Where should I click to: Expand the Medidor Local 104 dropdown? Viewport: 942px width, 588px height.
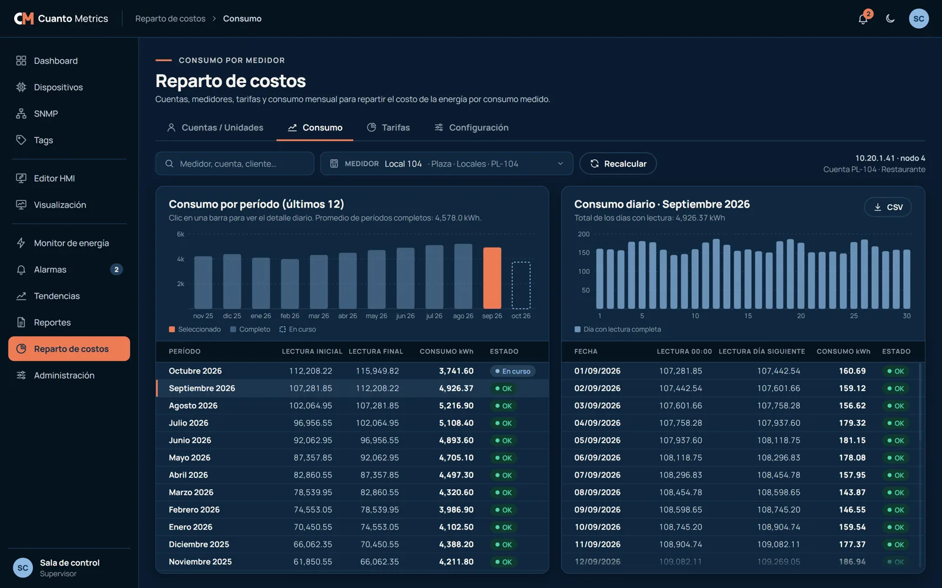pyautogui.click(x=447, y=163)
